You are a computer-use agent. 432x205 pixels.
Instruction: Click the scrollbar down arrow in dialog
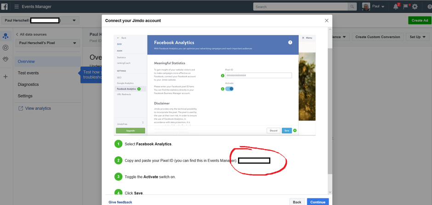[330, 192]
